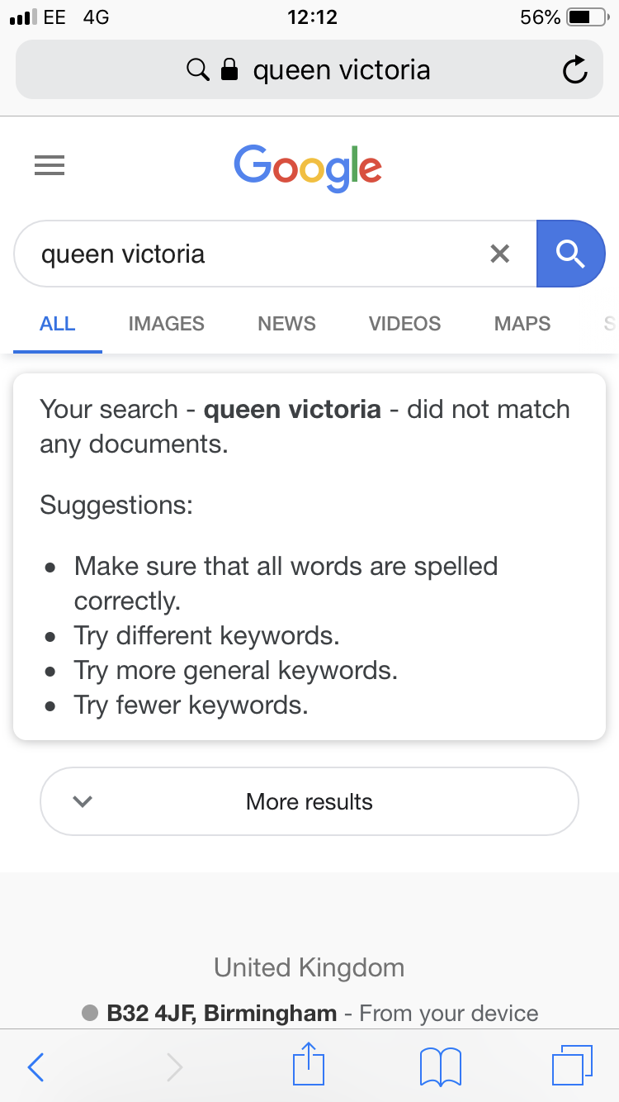Screen dimensions: 619x1102
Task: Tap Safari back arrow
Action: tap(35, 1067)
